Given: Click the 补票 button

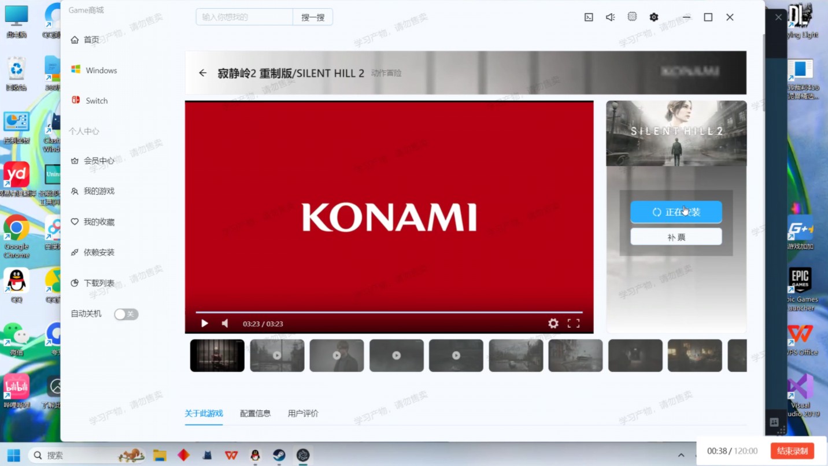Looking at the screenshot, I should (x=676, y=237).
